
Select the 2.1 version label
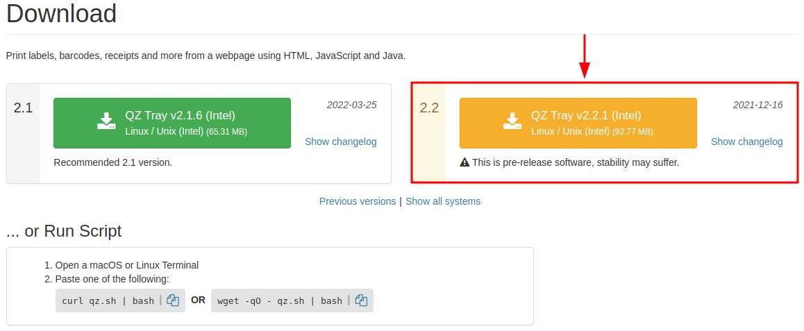tap(23, 108)
